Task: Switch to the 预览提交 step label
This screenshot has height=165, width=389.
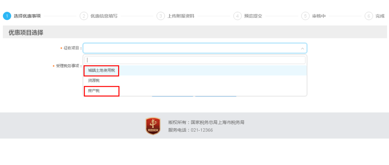Action: point(253,16)
